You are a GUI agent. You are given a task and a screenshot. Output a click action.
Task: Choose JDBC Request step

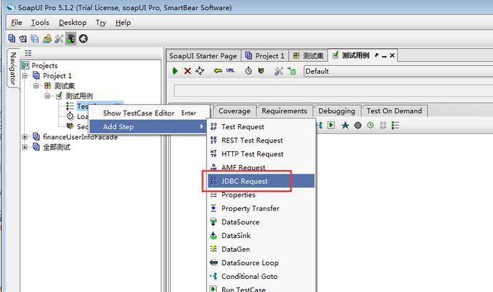click(261, 181)
